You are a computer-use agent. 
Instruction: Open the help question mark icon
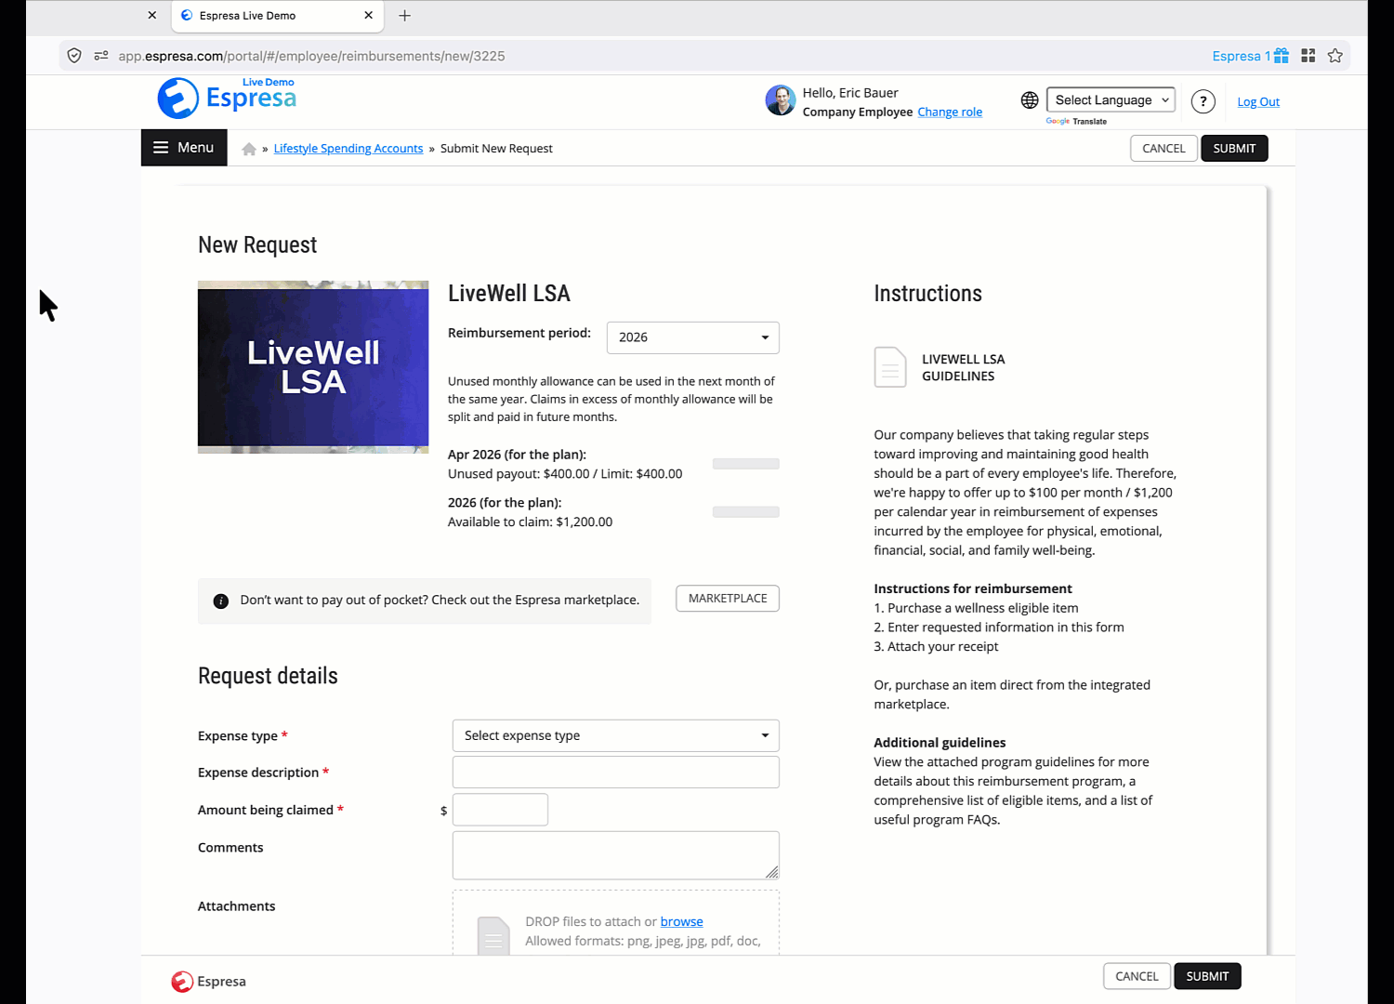click(x=1203, y=101)
